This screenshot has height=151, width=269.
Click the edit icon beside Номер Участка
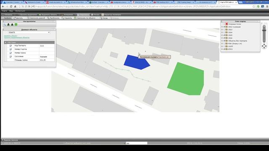click(11, 49)
